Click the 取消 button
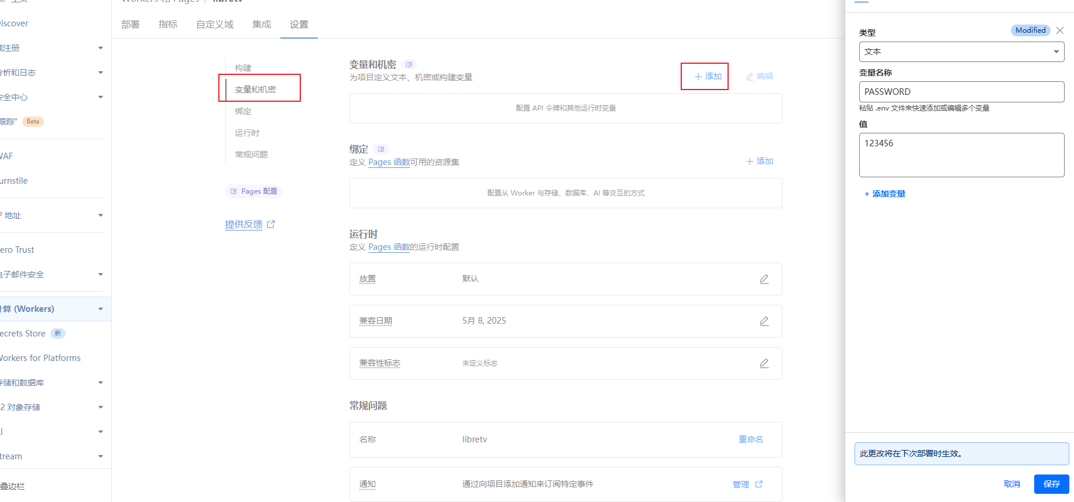 [1012, 484]
